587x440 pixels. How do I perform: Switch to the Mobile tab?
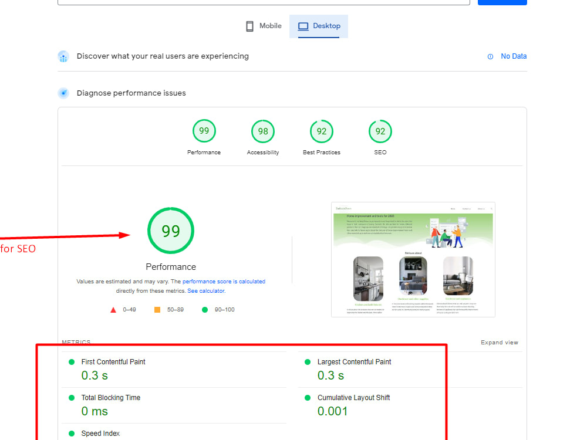264,26
